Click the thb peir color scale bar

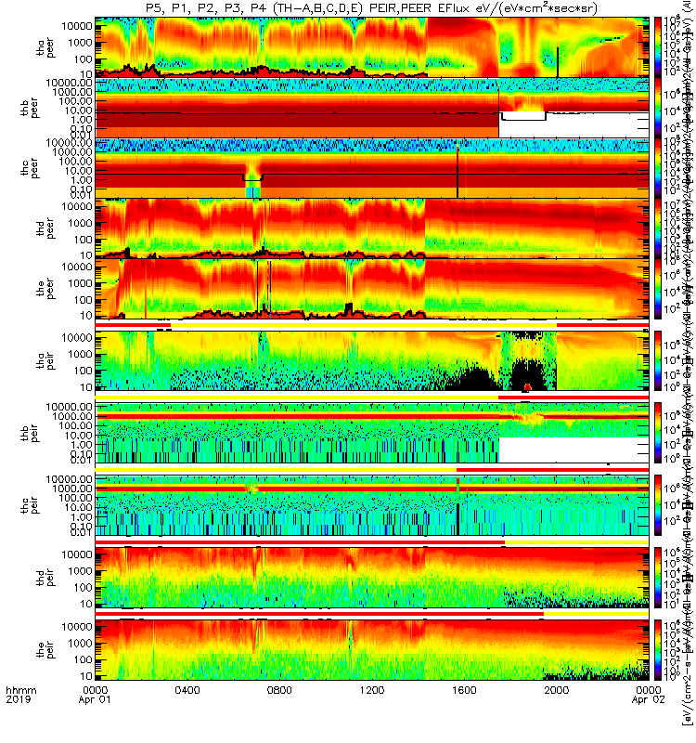pyautogui.click(x=658, y=433)
